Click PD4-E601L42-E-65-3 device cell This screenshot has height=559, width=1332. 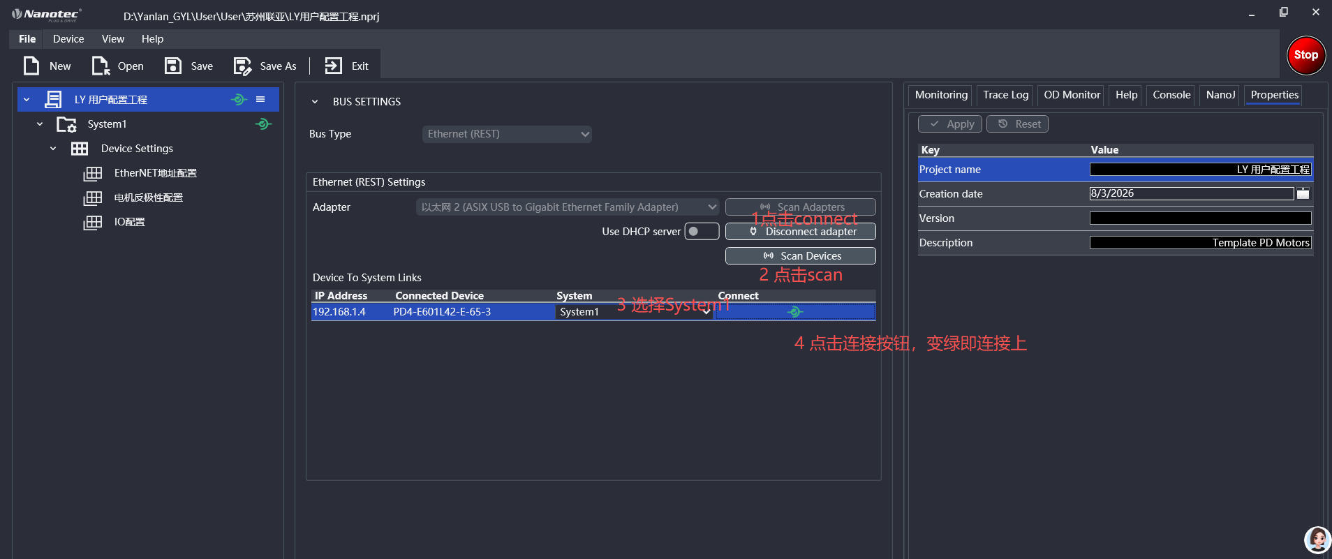pyautogui.click(x=442, y=312)
